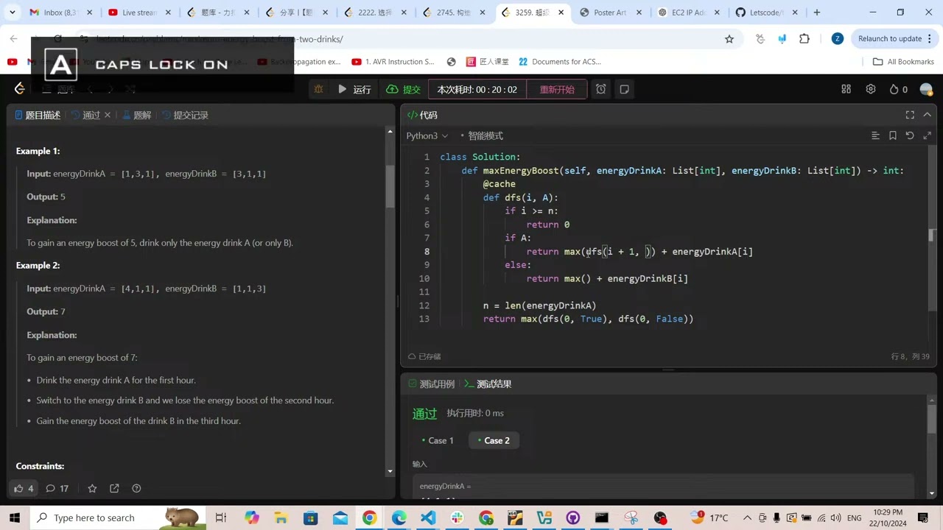
Task: Reset code with the undo arrow icon
Action: [910, 135]
